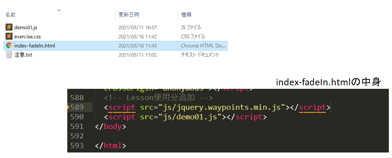Sort files by the 名前 column header
392x158 pixels.
pyautogui.click(x=10, y=15)
